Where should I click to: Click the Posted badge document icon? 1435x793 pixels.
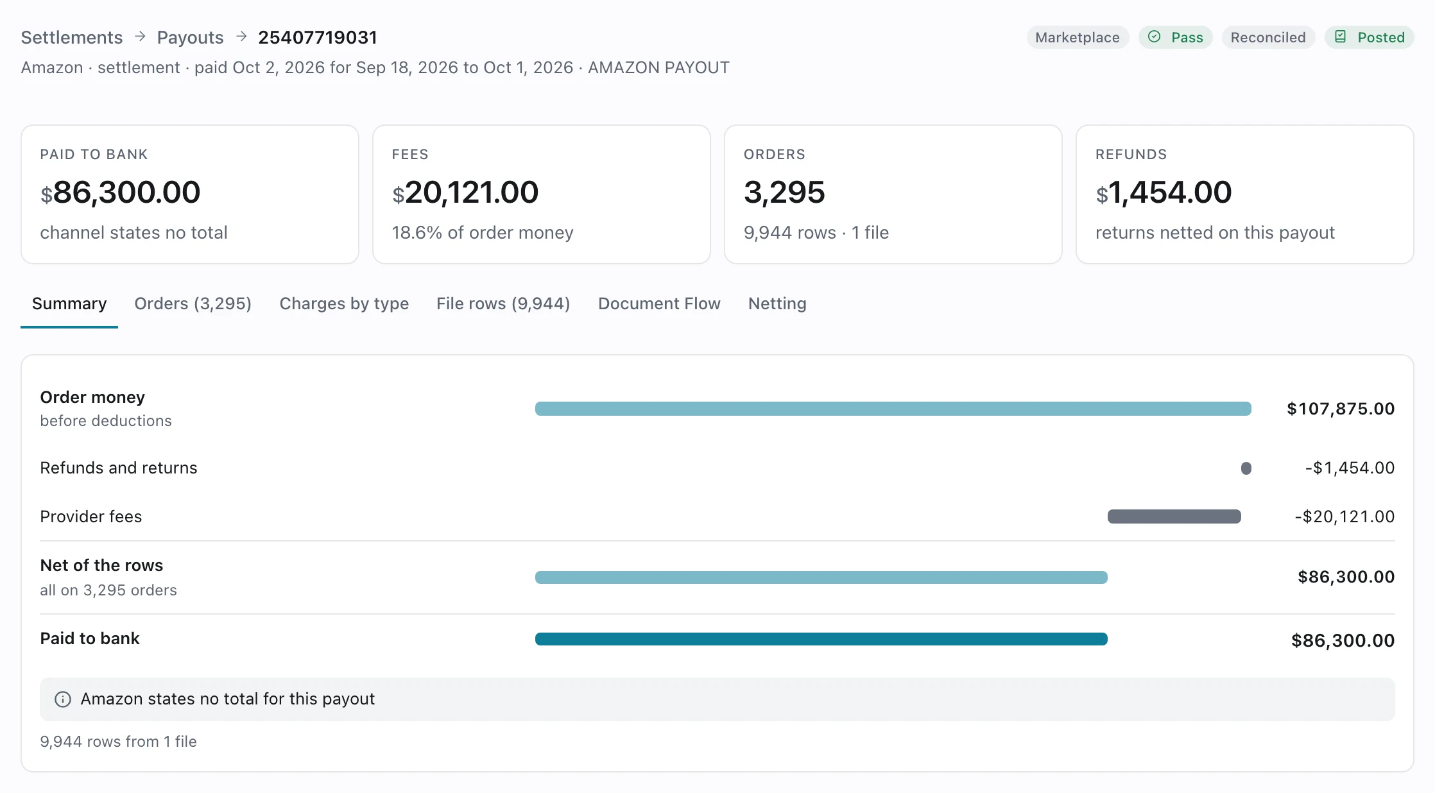pos(1340,37)
